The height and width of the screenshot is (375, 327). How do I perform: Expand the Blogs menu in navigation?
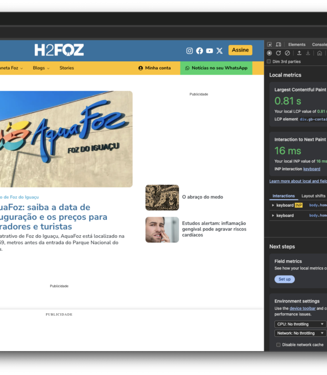coord(41,68)
